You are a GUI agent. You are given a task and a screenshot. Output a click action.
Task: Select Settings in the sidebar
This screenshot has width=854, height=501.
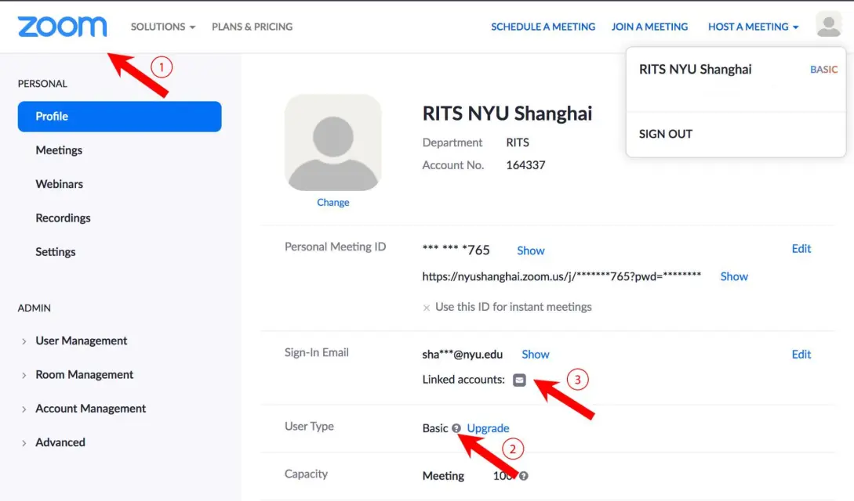coord(56,251)
